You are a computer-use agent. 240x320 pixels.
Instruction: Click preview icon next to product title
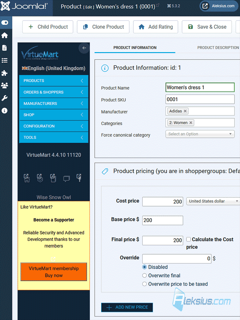[x=158, y=5]
